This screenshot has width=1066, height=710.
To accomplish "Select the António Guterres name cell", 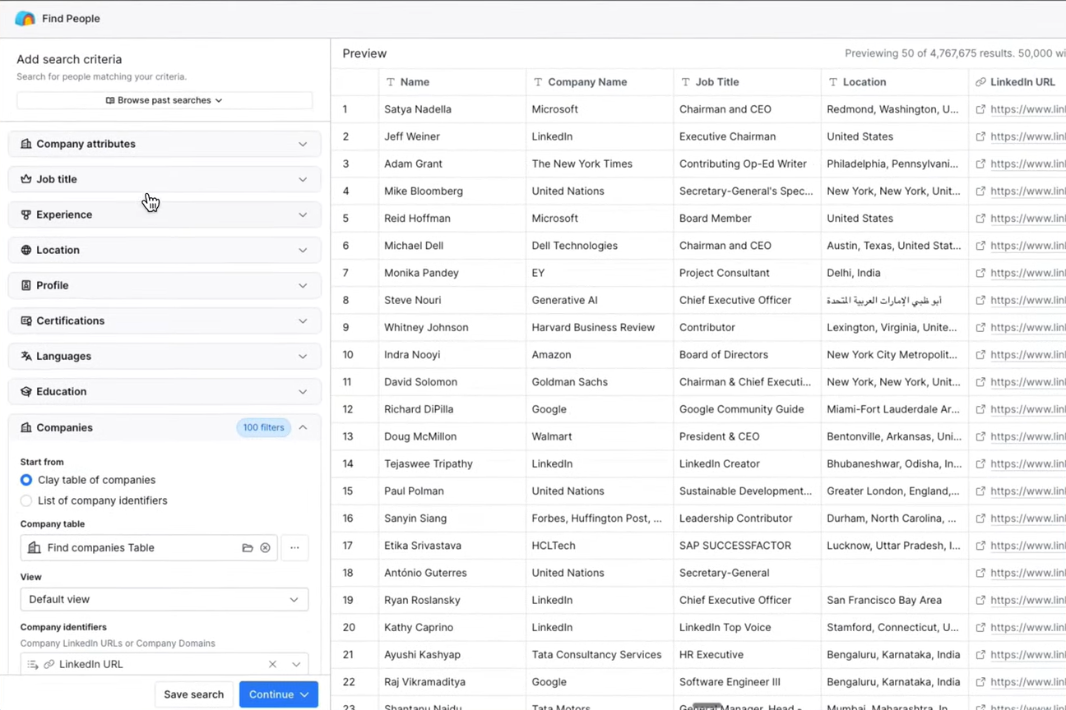I will click(452, 573).
